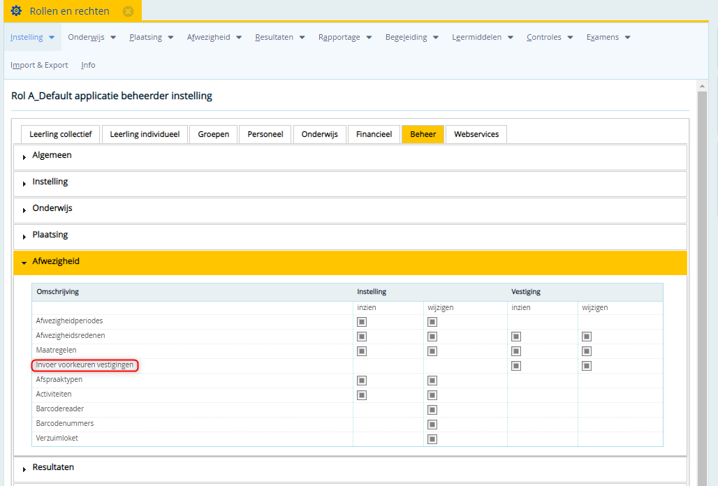
Task: Toggle Afspraaktypen wijzigen checkbox
Action: pyautogui.click(x=432, y=381)
